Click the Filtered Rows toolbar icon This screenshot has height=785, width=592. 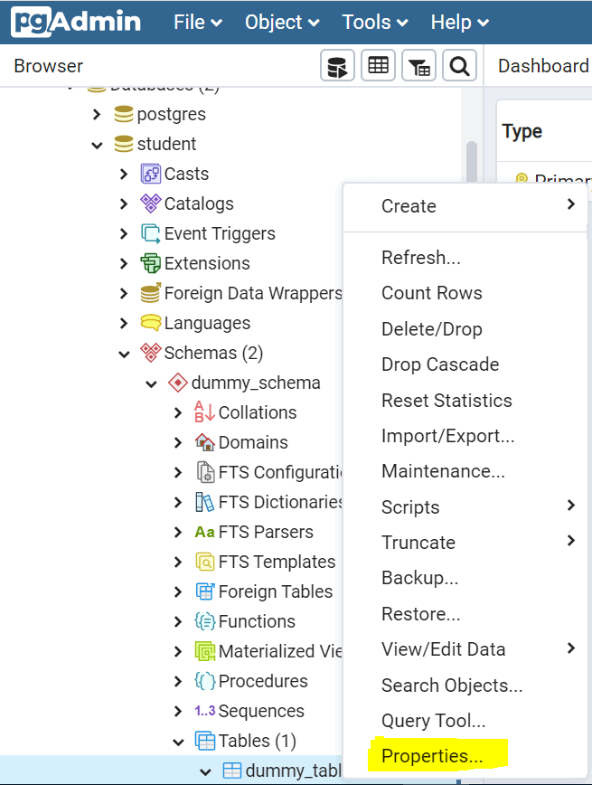(x=419, y=65)
